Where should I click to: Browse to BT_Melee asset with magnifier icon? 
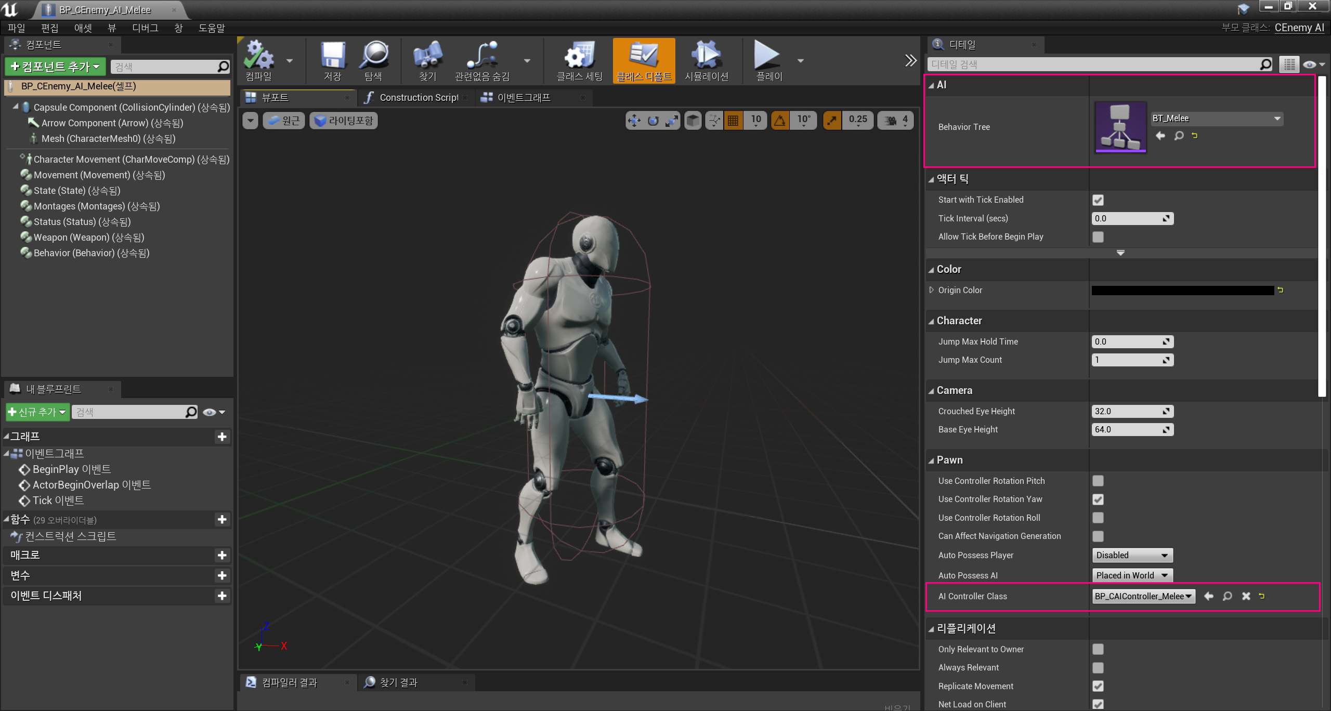[x=1179, y=136]
